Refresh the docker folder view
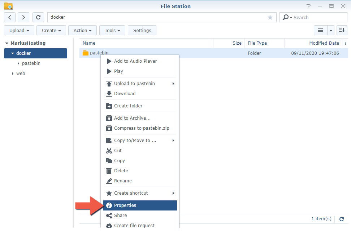This screenshot has height=235, width=351. (x=38, y=17)
